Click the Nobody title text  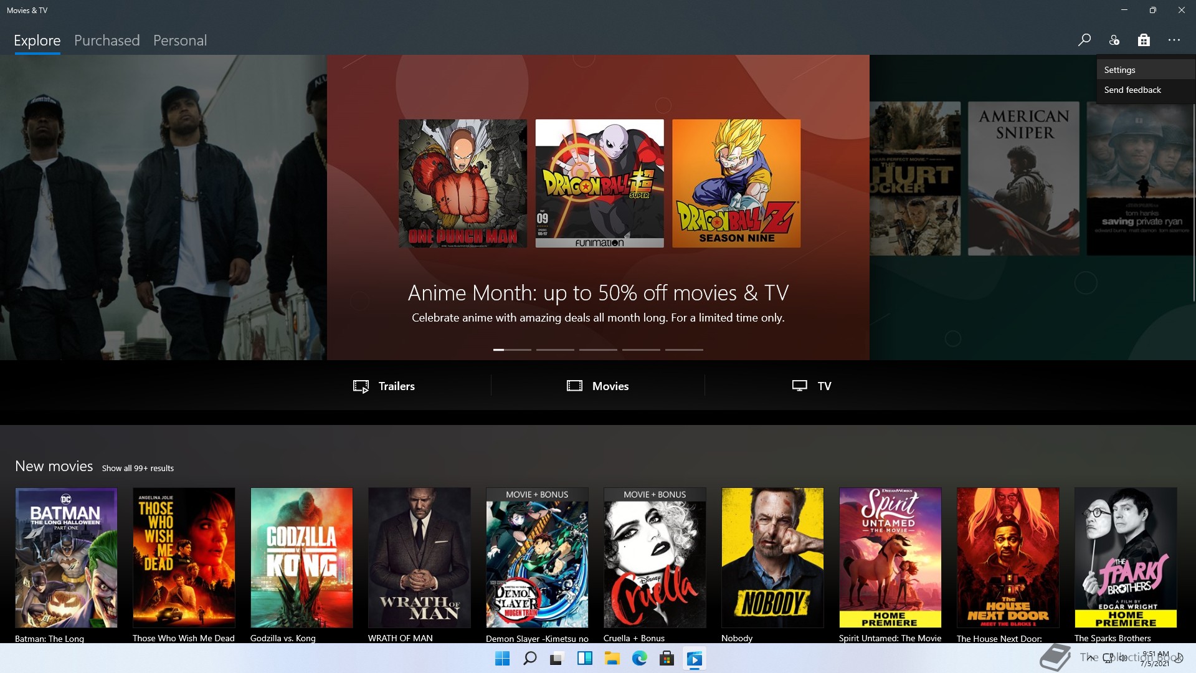coord(737,638)
